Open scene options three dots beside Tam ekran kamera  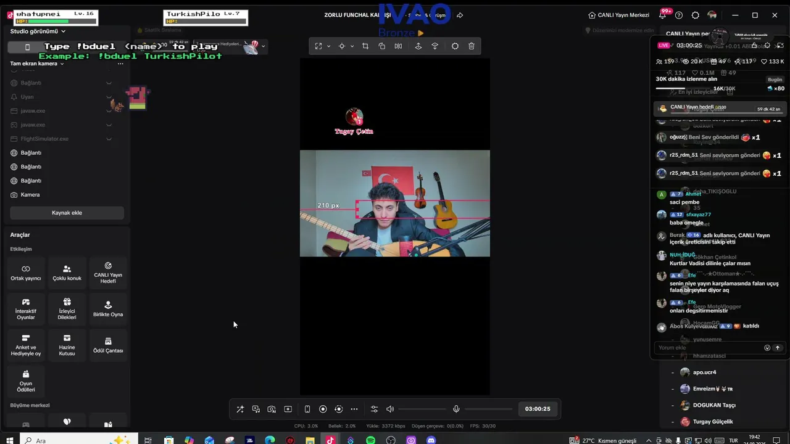pos(120,64)
